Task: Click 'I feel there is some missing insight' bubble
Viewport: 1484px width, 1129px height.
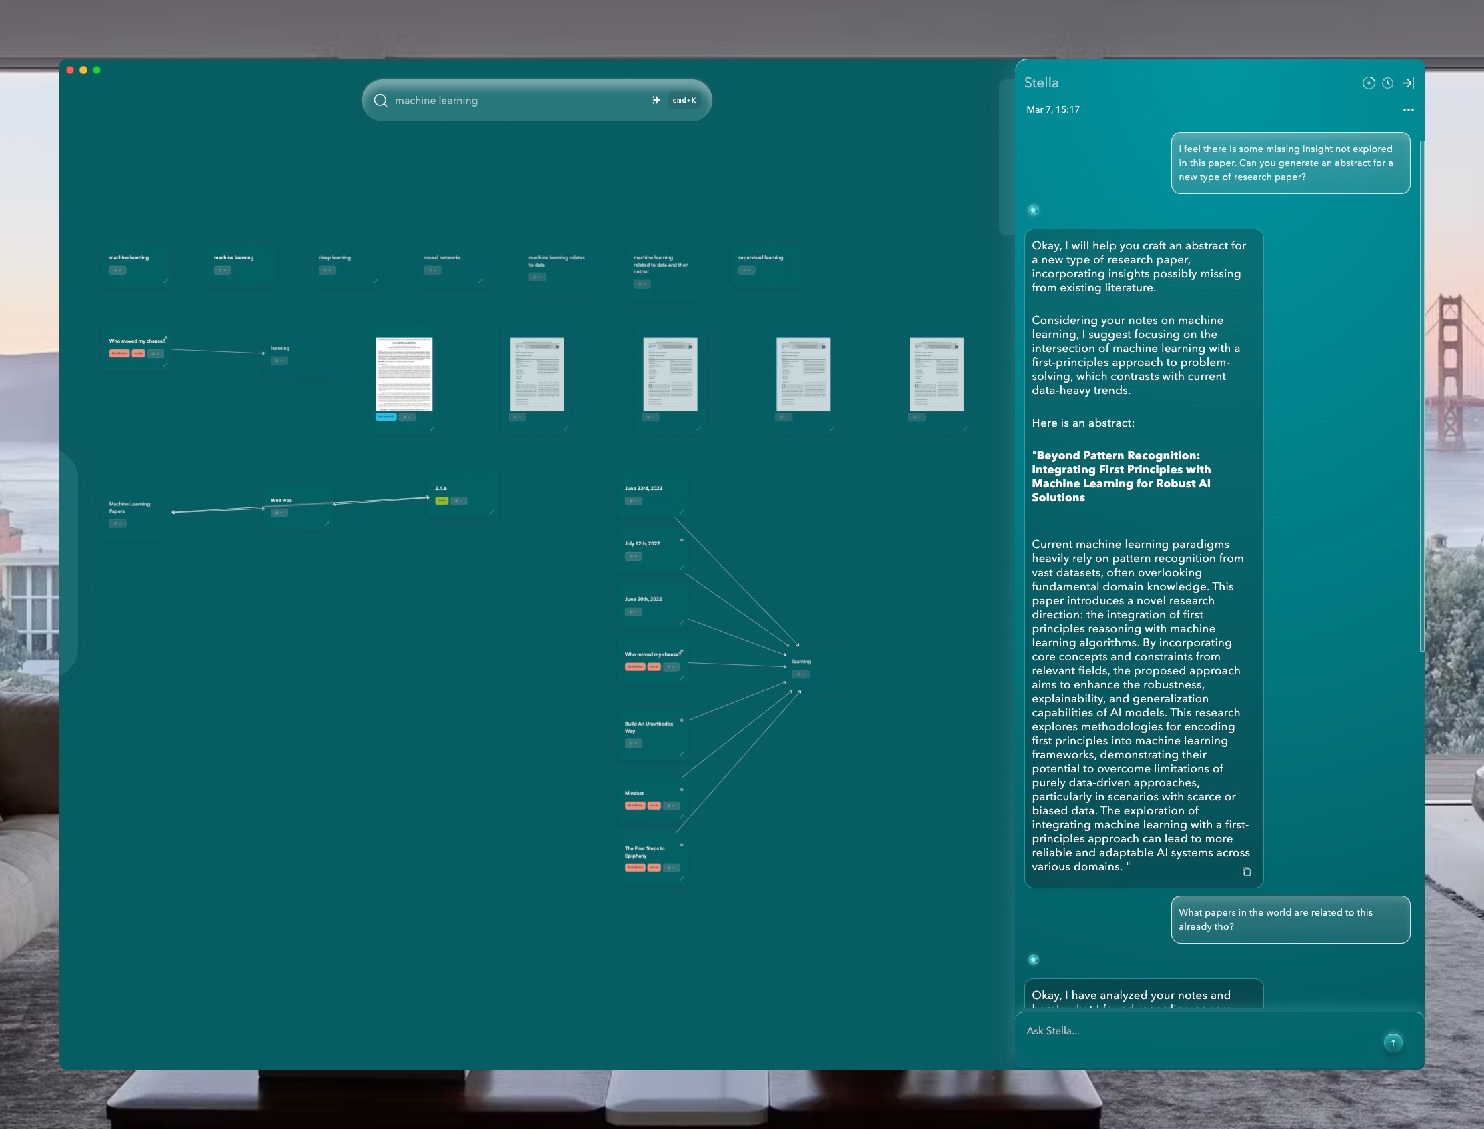Action: pos(1291,163)
